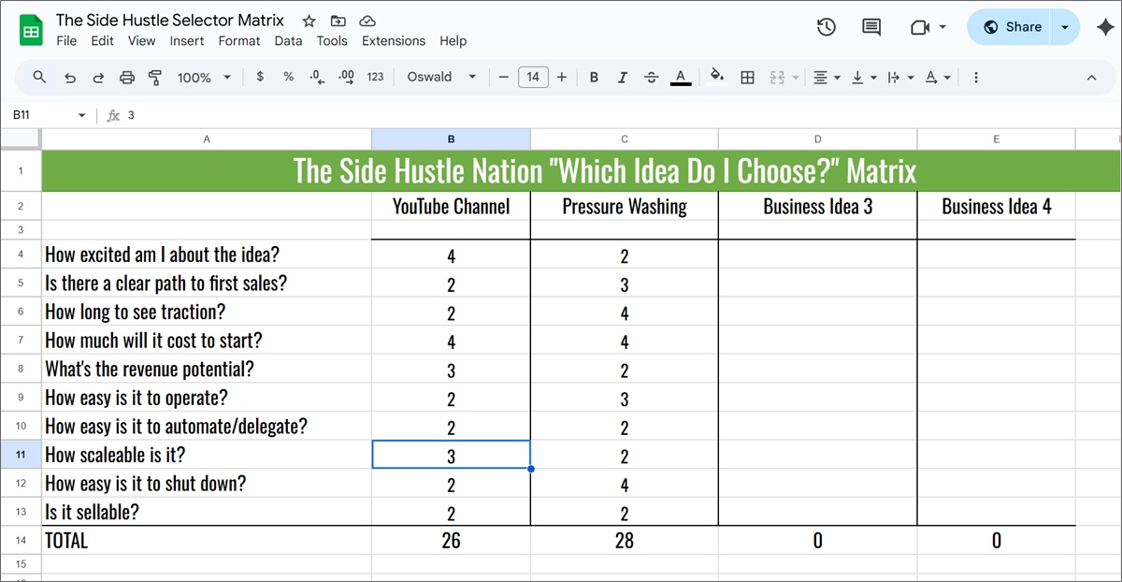The image size is (1122, 582).
Task: Toggle italic formatting
Action: [x=622, y=78]
